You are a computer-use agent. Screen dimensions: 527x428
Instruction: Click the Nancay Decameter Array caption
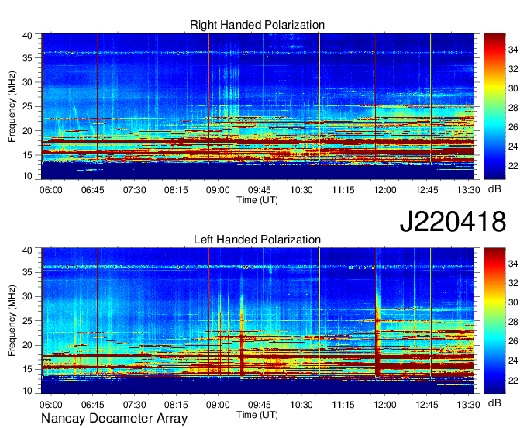pos(114,419)
